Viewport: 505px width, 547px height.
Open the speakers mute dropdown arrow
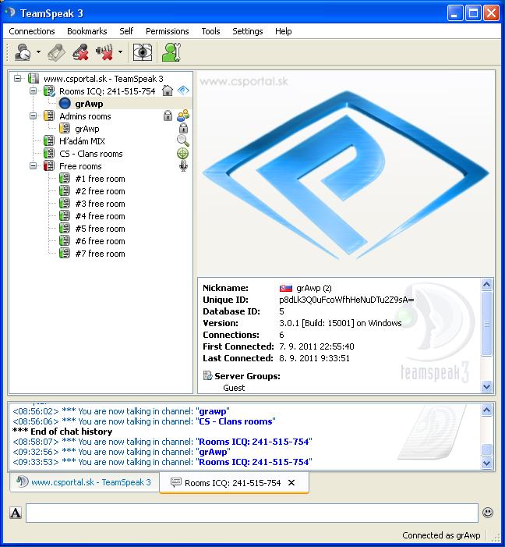[120, 53]
